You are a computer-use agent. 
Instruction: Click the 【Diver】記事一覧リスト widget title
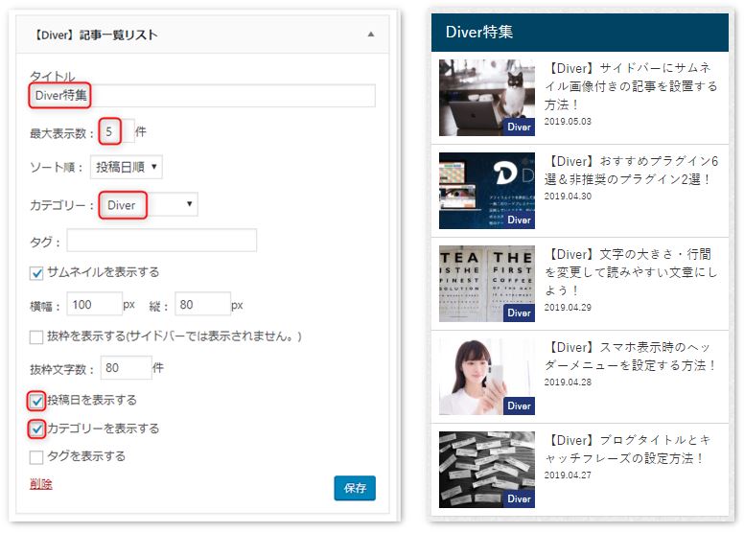pyautogui.click(x=94, y=35)
